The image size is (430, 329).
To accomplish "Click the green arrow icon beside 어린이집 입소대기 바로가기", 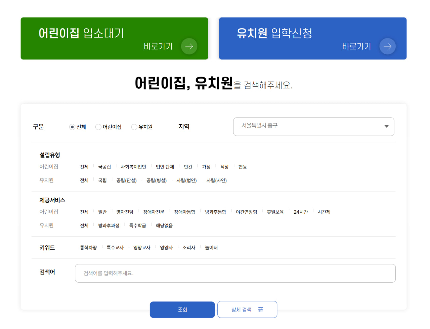I will click(189, 46).
